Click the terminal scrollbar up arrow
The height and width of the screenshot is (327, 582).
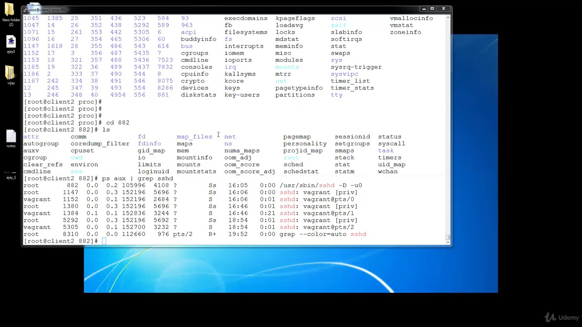point(448,17)
